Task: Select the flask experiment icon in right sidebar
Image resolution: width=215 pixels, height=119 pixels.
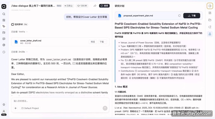Action: (x=210, y=34)
